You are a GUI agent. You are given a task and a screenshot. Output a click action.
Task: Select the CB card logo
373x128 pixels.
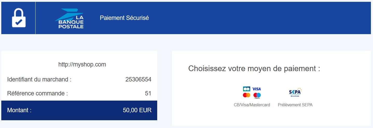(x=246, y=89)
